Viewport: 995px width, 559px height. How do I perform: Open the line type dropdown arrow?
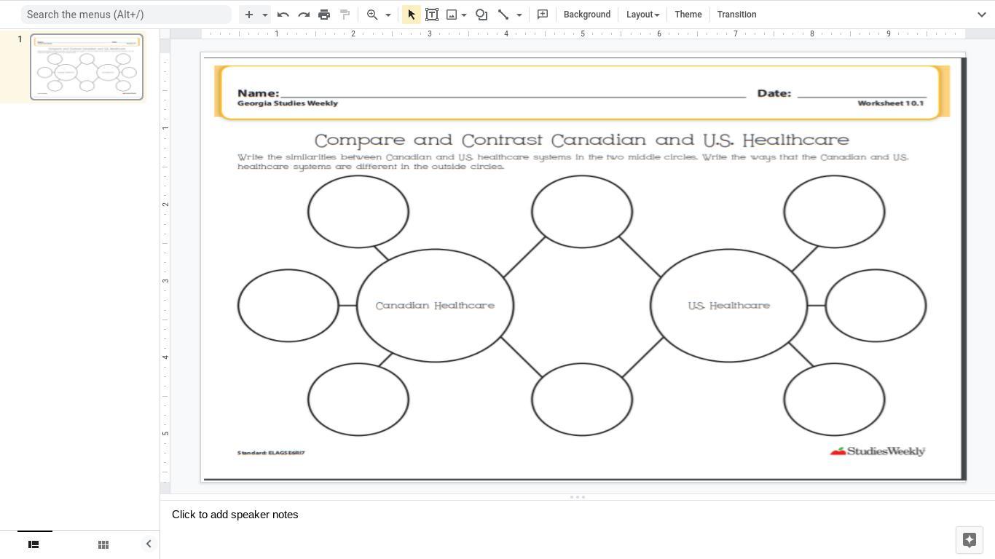pos(519,15)
